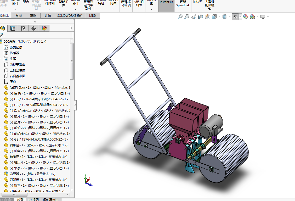The image size is (295, 201).
Task: Open the 运动算例 1 bottom tab
Action: tap(50, 199)
